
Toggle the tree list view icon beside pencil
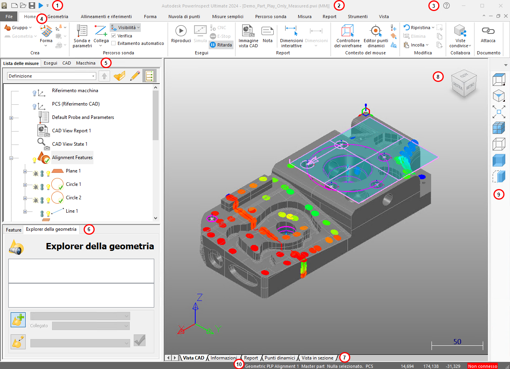pos(149,76)
